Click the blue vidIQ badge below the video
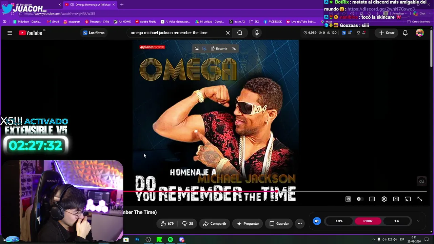434x244 pixels. (317, 221)
